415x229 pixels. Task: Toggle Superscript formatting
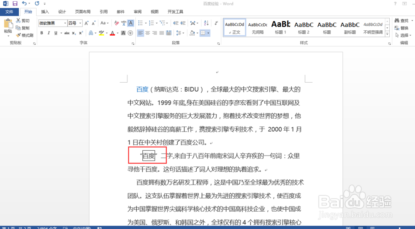click(81, 33)
